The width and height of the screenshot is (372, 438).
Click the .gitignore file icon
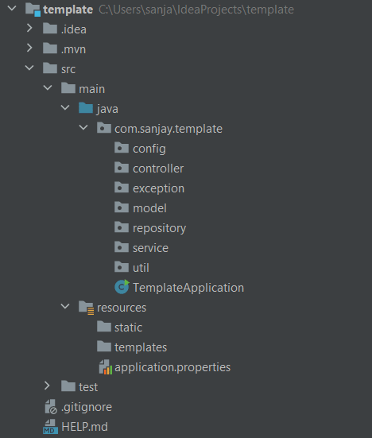(51, 406)
